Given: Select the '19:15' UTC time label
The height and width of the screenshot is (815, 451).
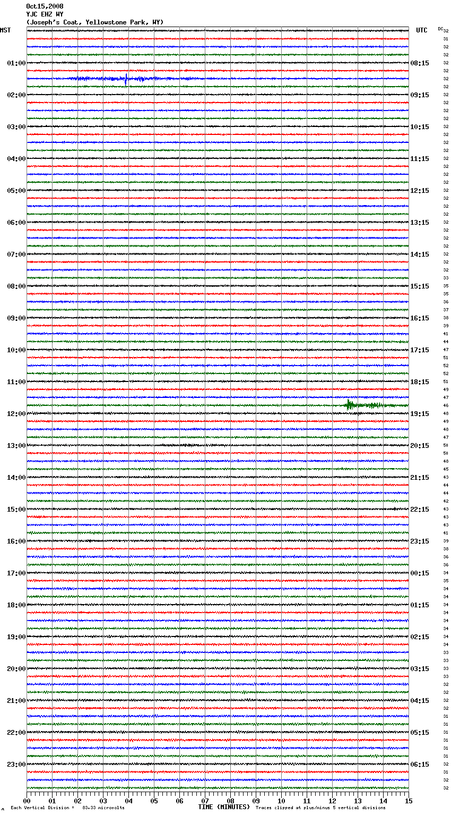Looking at the screenshot, I should 420,414.
